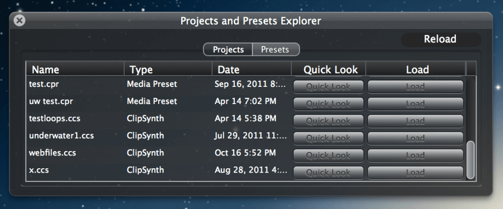Viewport: 503px width, 209px height.
Task: Load the webfiles.ccs project
Action: coord(416,156)
